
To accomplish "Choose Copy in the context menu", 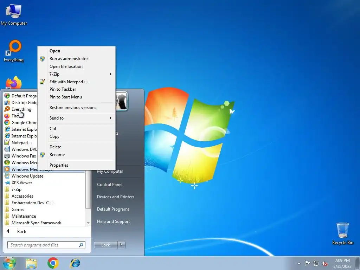I will click(76, 136).
